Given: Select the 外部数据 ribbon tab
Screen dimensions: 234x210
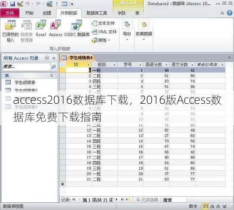Looking at the screenshot, I should click(x=69, y=13).
